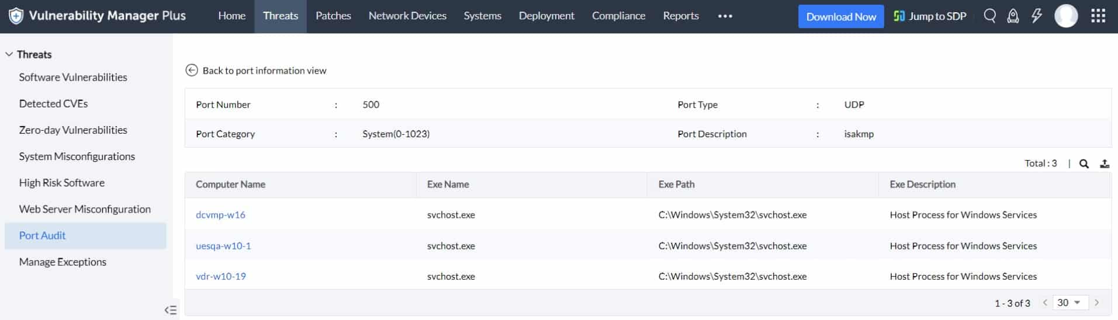Screen dimensions: 1118x320
Task: Collapse the Threats section chevron
Action: coord(9,54)
